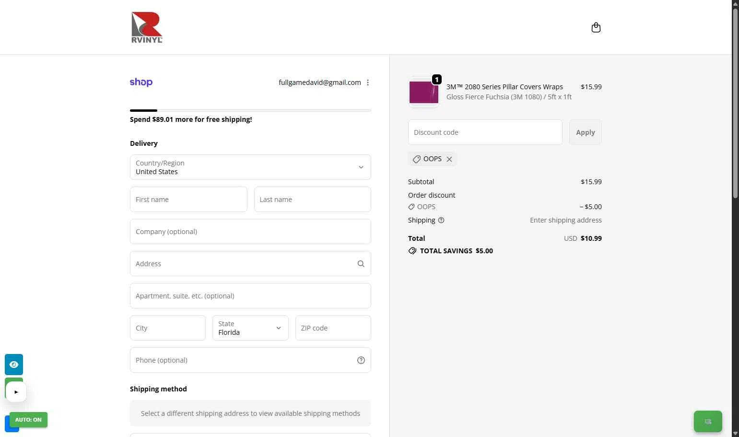
Task: Toggle the AUTO: ON button
Action: coord(28,420)
